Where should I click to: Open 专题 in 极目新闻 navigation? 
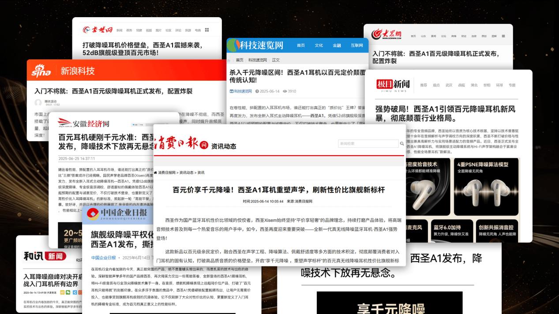tap(512, 85)
